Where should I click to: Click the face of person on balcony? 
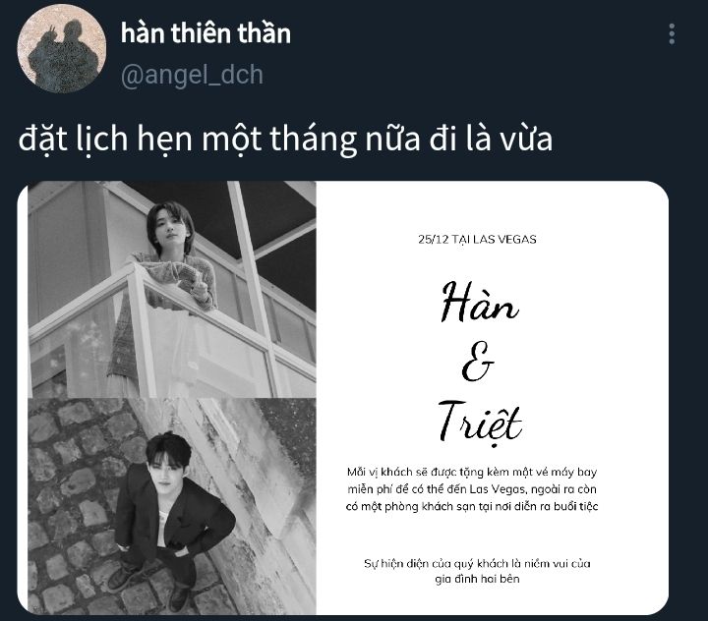tap(171, 230)
